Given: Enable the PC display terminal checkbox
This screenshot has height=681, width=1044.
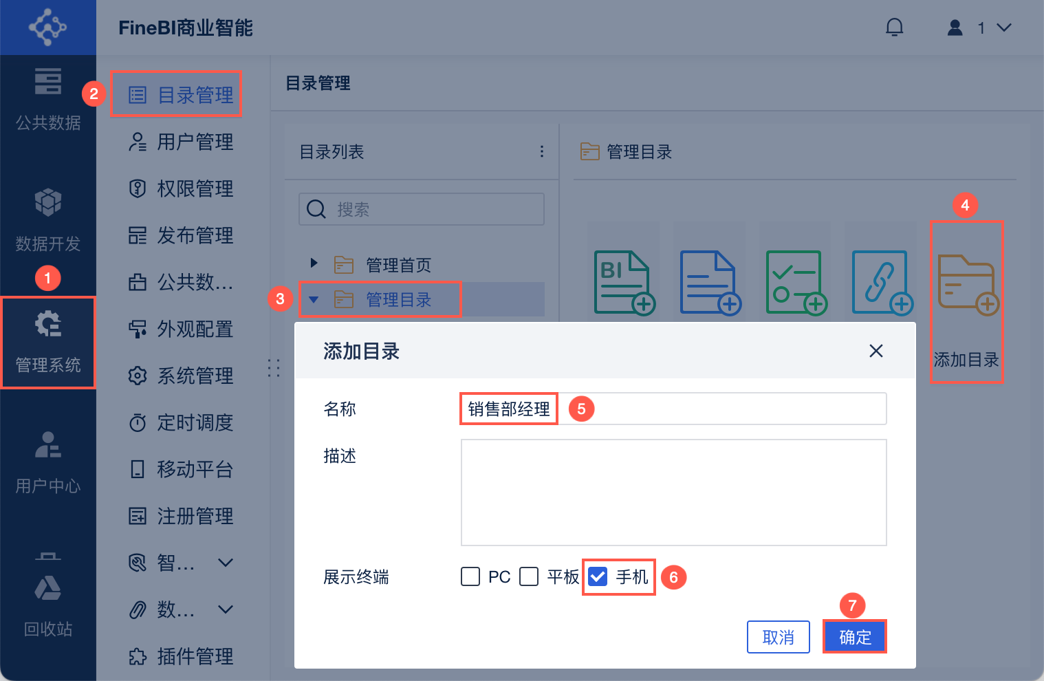Looking at the screenshot, I should click(x=470, y=576).
